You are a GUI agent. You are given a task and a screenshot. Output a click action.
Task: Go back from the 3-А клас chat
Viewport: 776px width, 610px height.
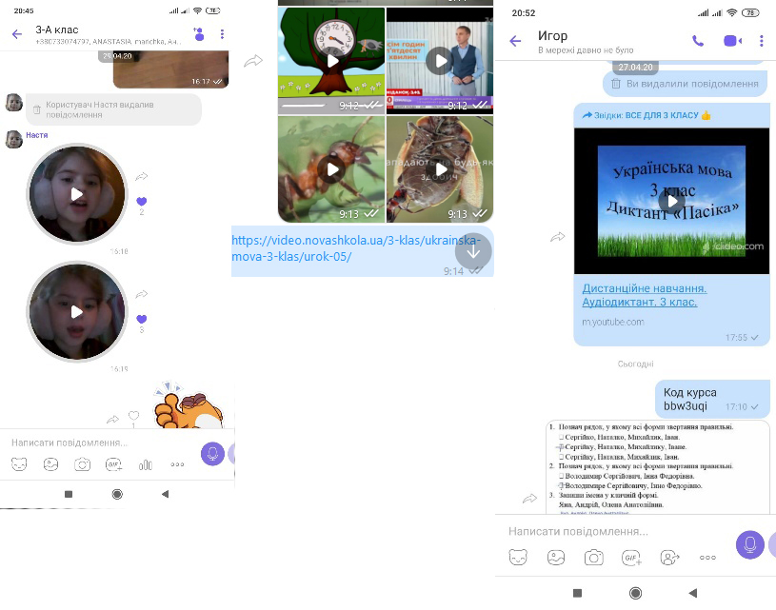coord(17,34)
